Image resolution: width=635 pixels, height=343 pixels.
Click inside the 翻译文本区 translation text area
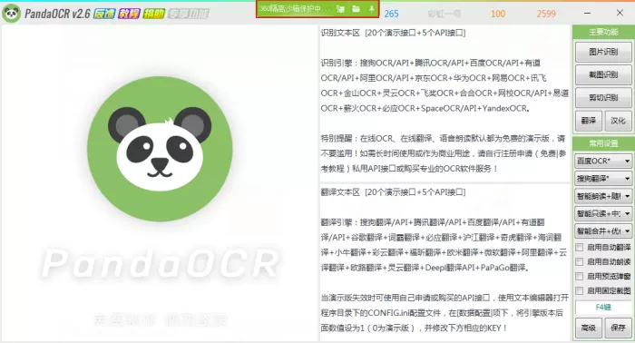[x=444, y=262]
